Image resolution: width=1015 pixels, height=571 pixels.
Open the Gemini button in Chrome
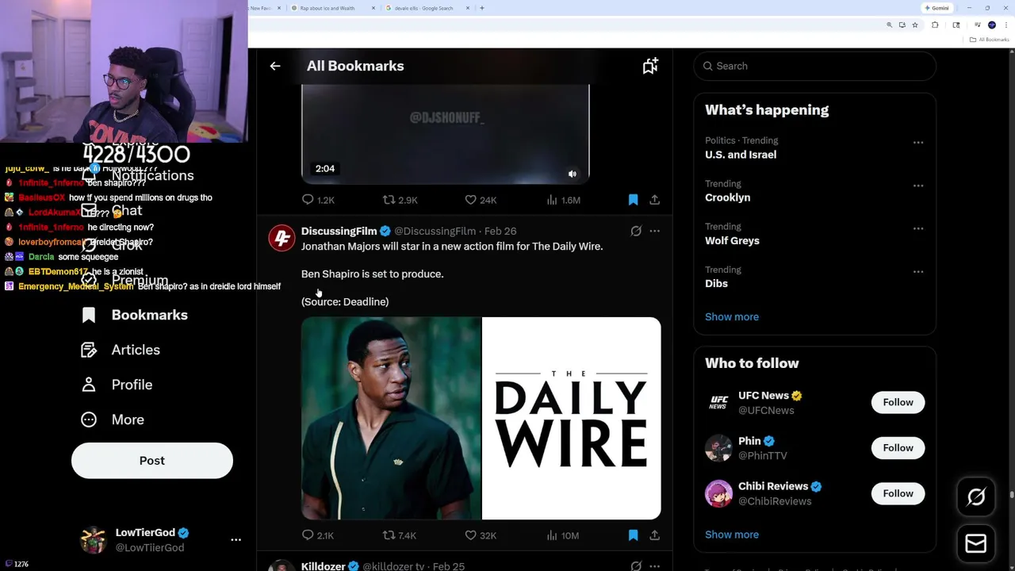point(936,8)
